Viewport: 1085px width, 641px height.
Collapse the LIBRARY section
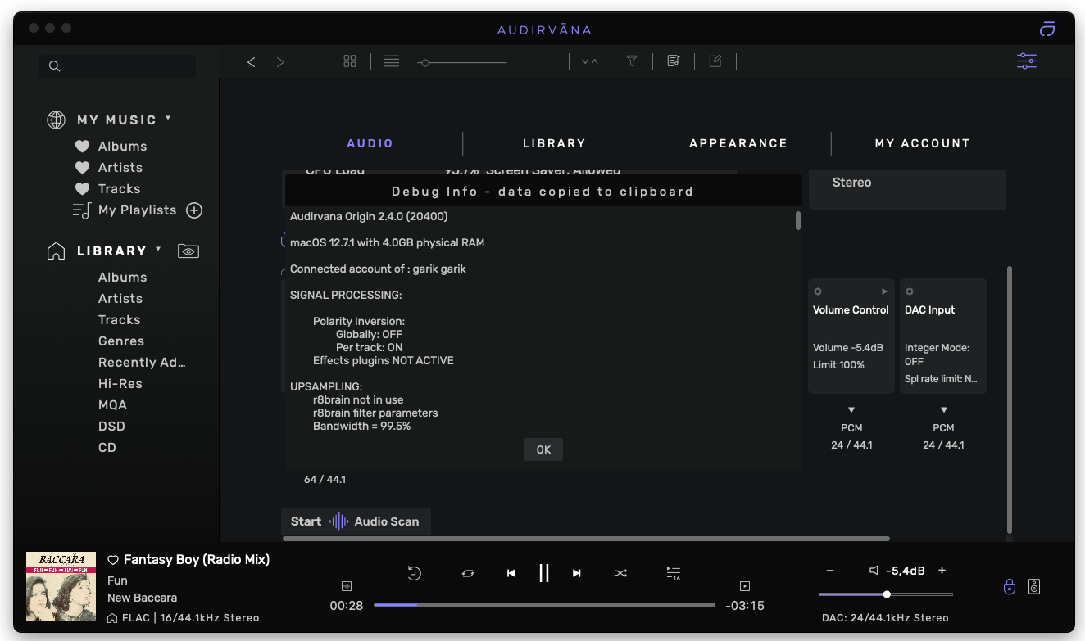click(158, 250)
